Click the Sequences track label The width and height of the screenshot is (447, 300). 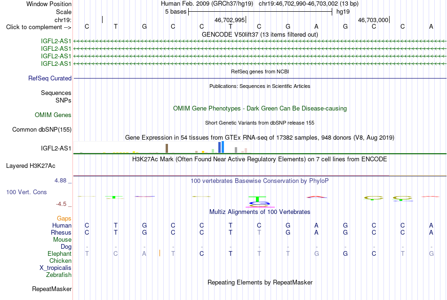[56, 93]
